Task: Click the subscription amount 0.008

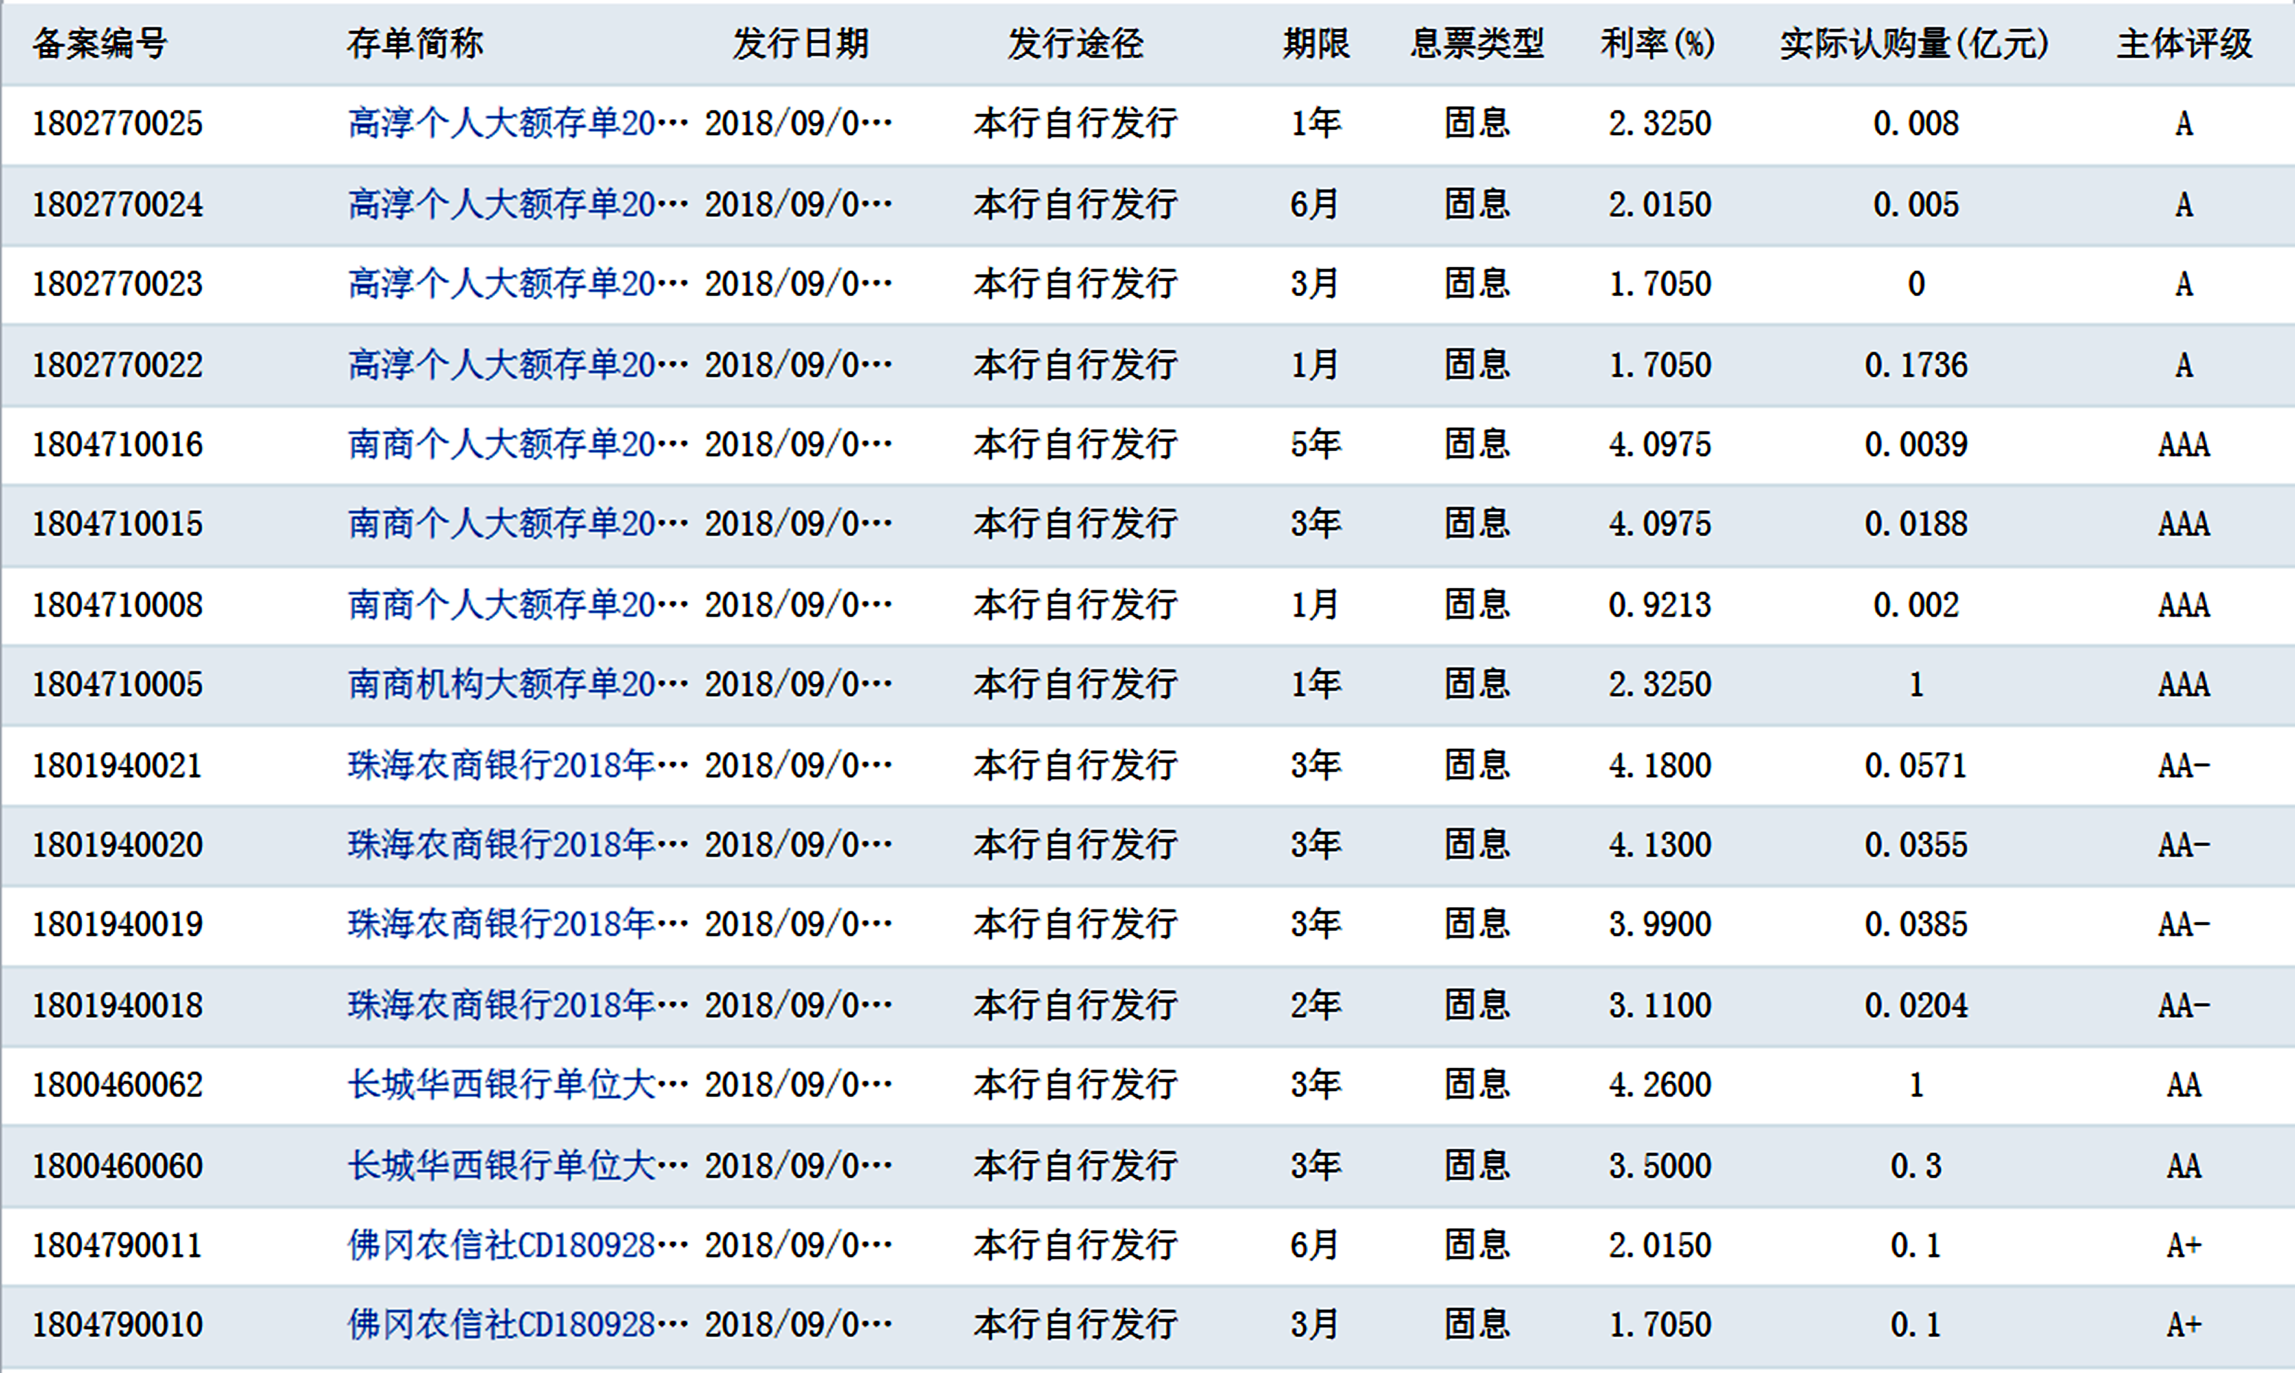Action: tap(1917, 123)
